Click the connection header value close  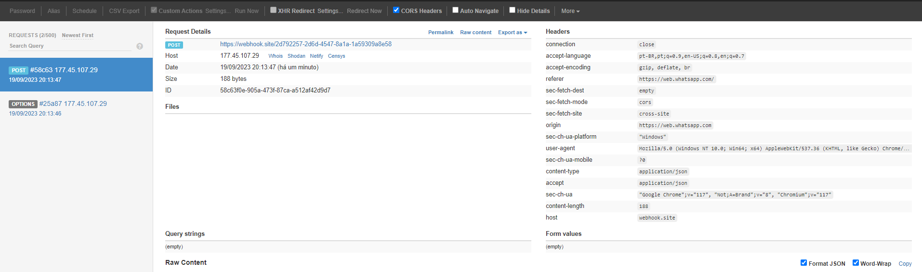coord(646,44)
